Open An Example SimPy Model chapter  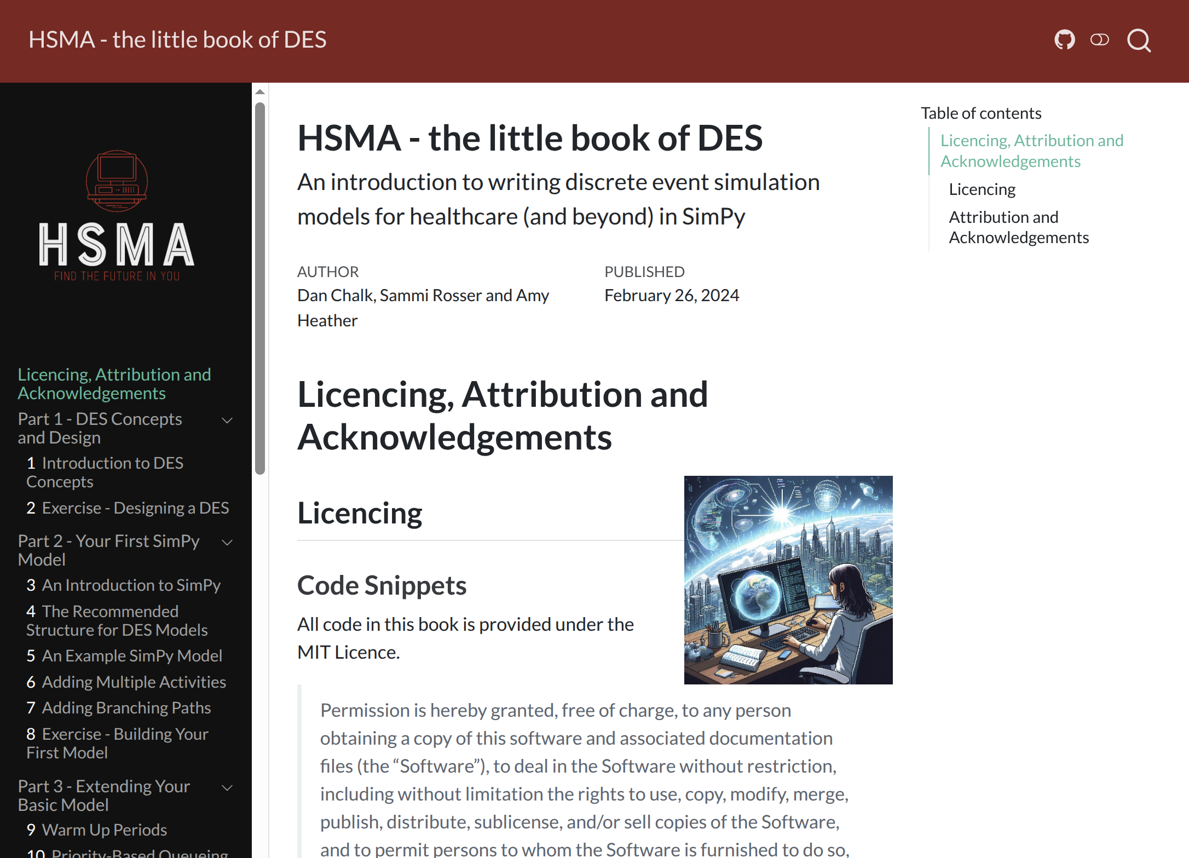tap(131, 656)
